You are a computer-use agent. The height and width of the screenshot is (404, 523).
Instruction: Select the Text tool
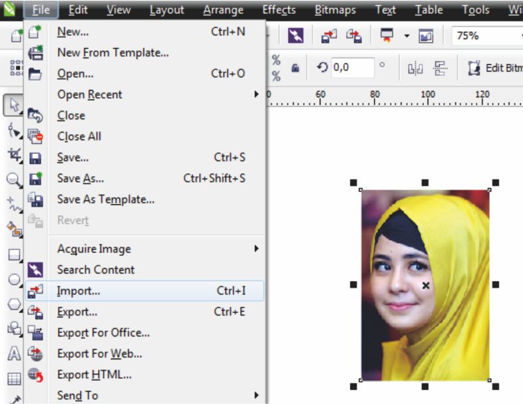tap(14, 353)
